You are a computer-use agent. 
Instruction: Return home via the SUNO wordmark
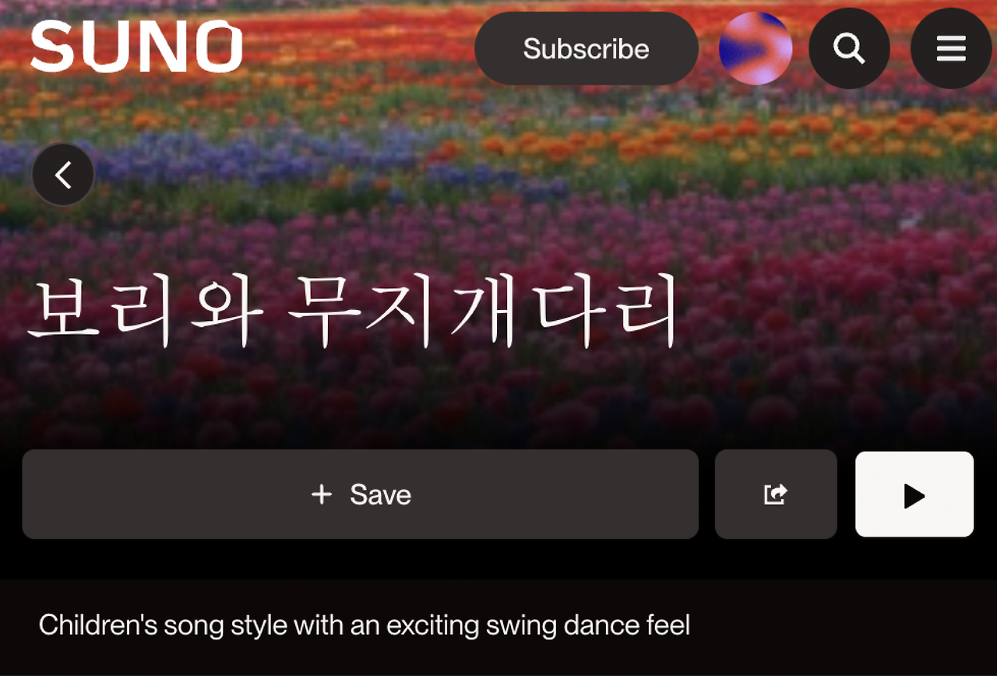(136, 47)
